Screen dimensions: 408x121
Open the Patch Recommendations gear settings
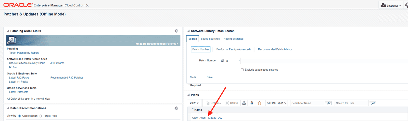(176, 108)
